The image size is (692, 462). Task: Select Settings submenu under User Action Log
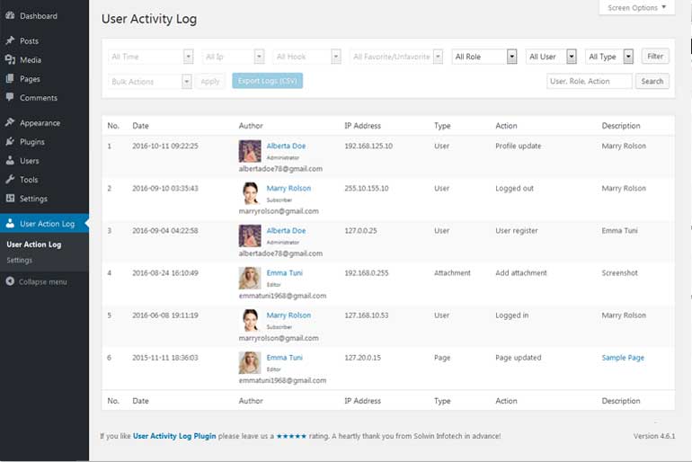click(x=20, y=261)
